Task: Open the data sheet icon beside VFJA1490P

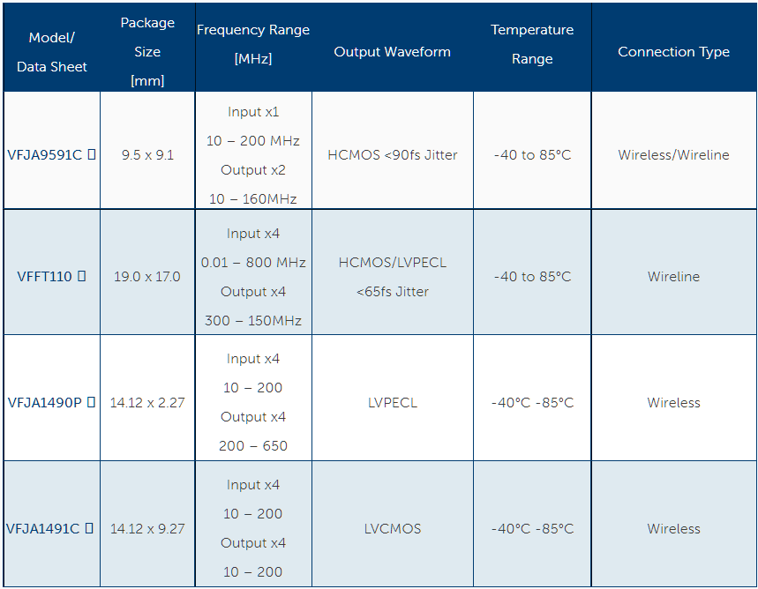Action: [x=91, y=402]
